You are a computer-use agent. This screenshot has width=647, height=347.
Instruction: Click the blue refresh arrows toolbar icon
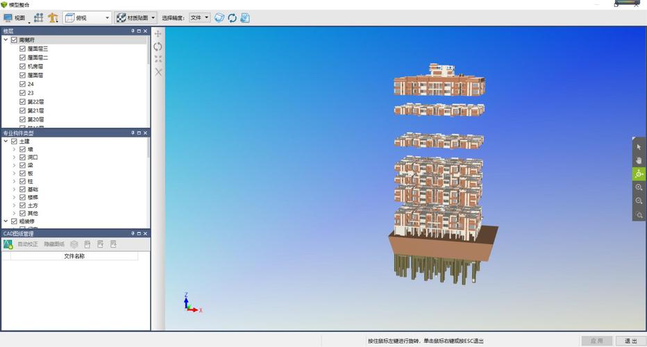233,18
